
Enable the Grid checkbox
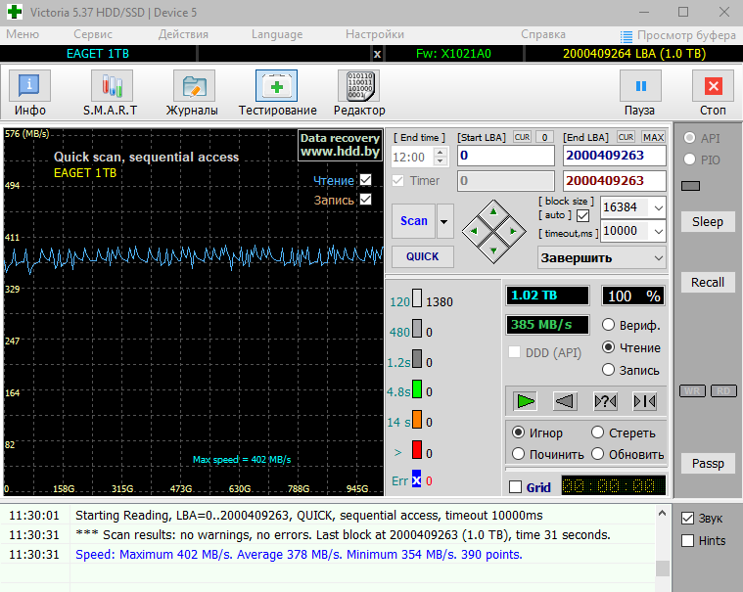pyautogui.click(x=516, y=487)
